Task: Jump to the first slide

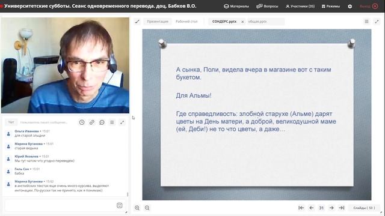Action: click(x=301, y=208)
